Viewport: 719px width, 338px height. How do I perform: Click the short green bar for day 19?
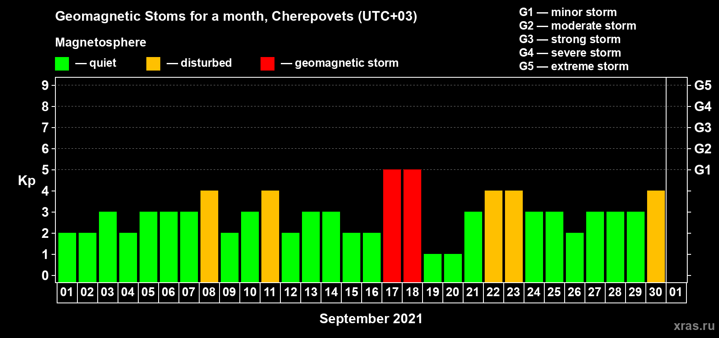pyautogui.click(x=433, y=268)
